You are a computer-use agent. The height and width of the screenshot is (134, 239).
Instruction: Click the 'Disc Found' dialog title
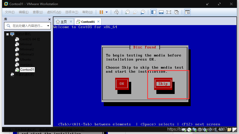tap(145, 47)
